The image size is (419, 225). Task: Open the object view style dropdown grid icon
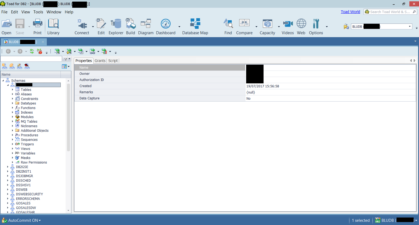click(66, 66)
